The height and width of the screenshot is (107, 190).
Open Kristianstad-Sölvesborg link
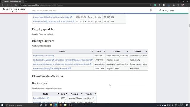tap(44, 60)
